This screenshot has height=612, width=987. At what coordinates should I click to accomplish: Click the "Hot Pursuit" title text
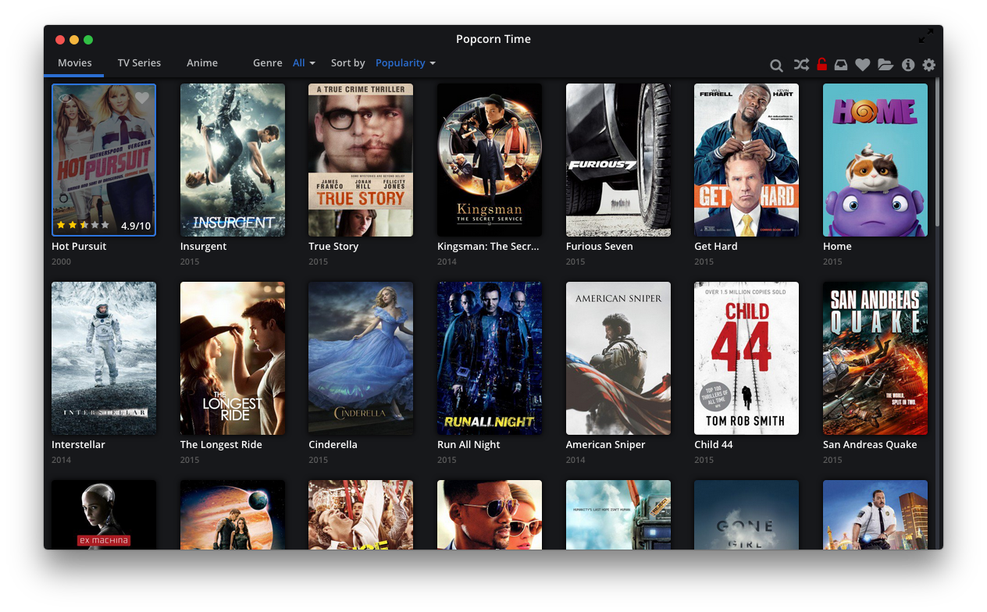(79, 247)
